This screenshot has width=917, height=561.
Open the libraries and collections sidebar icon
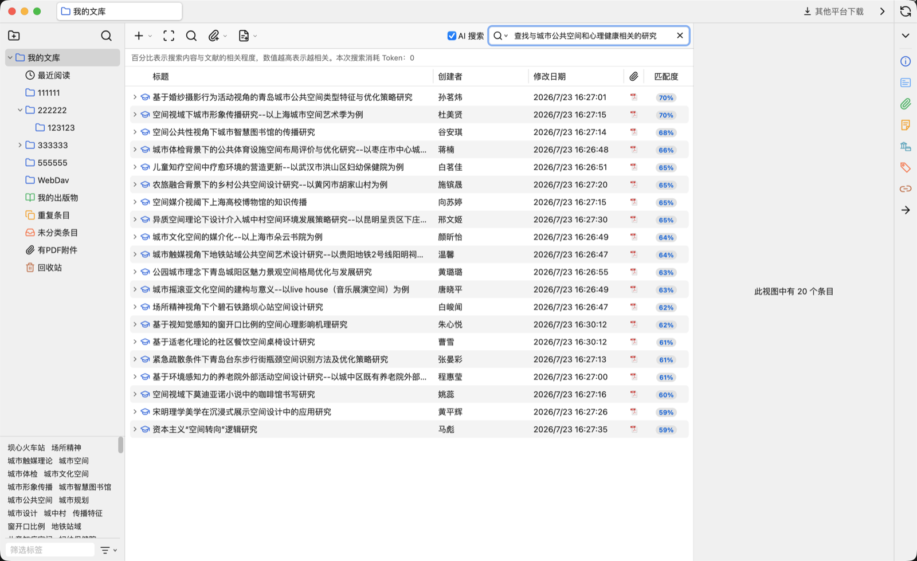click(906, 146)
